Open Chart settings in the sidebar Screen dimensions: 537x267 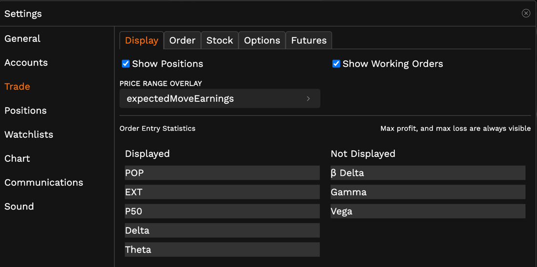pyautogui.click(x=17, y=158)
